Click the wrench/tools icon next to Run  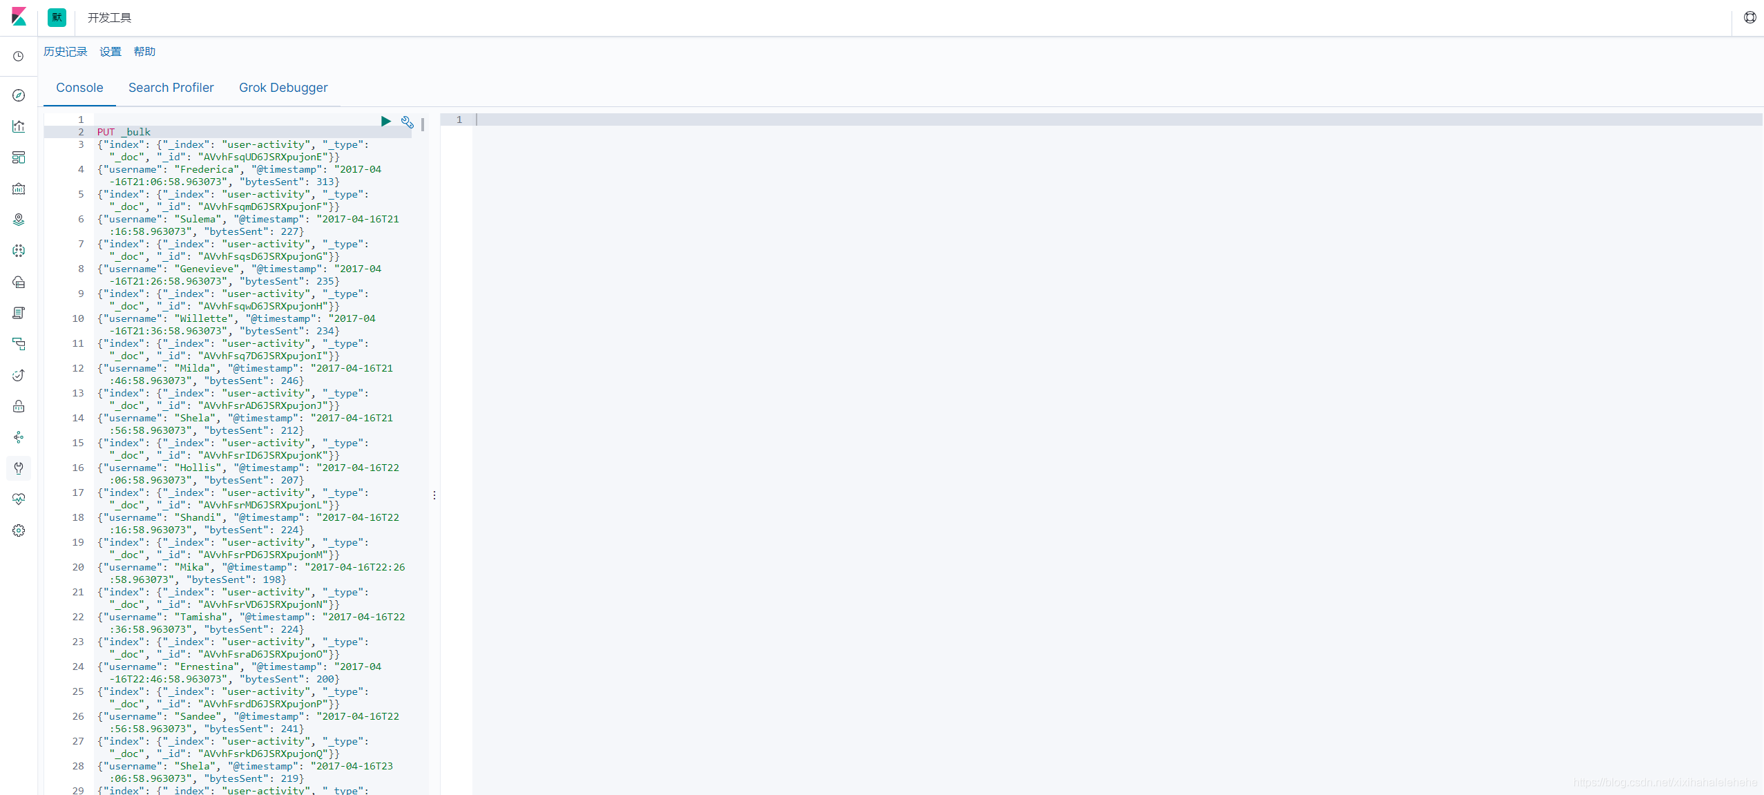(408, 122)
